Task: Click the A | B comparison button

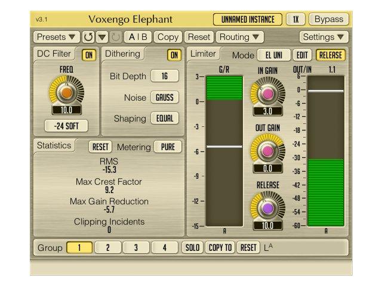Action: (138, 37)
